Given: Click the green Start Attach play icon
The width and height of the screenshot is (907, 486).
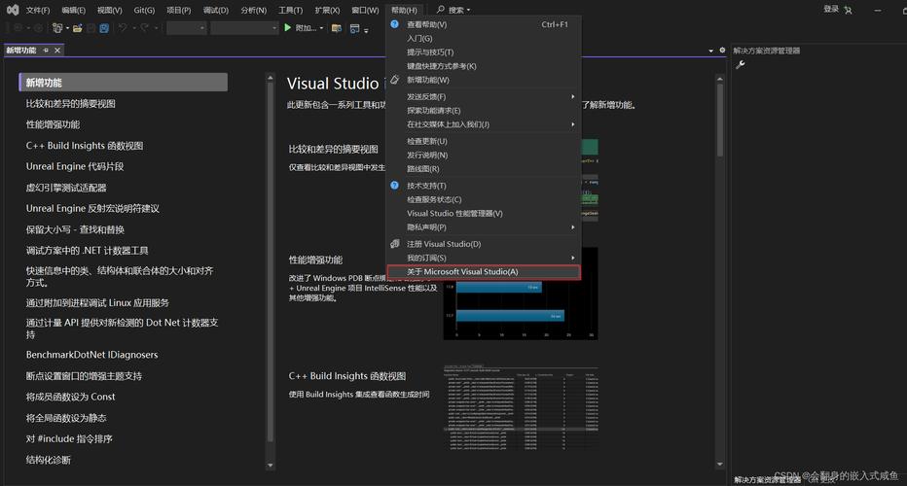Looking at the screenshot, I should (287, 27).
